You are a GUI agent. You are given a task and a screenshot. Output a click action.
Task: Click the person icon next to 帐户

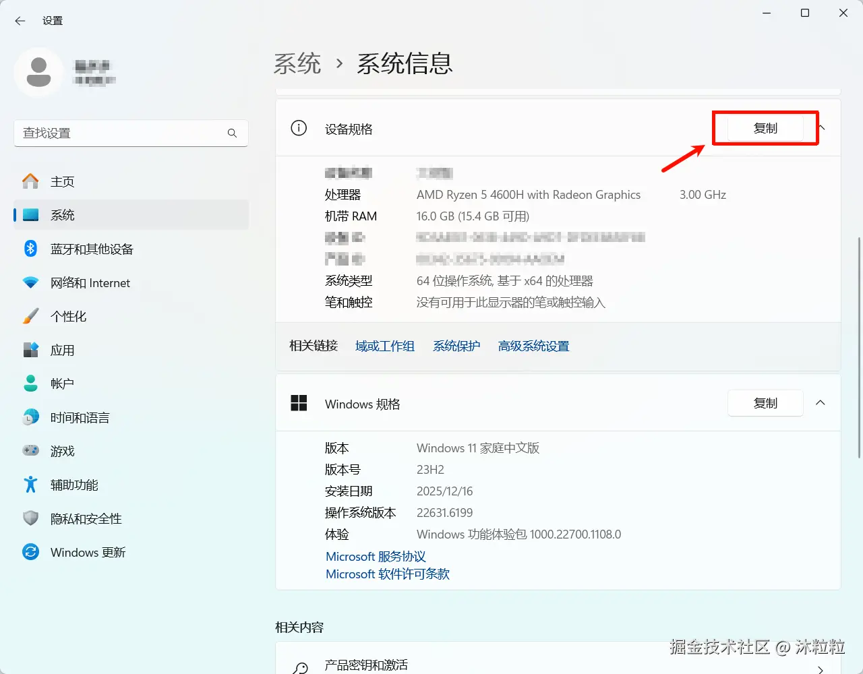[x=30, y=384]
